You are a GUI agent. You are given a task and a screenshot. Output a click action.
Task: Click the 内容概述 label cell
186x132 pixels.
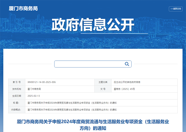[17, 110]
